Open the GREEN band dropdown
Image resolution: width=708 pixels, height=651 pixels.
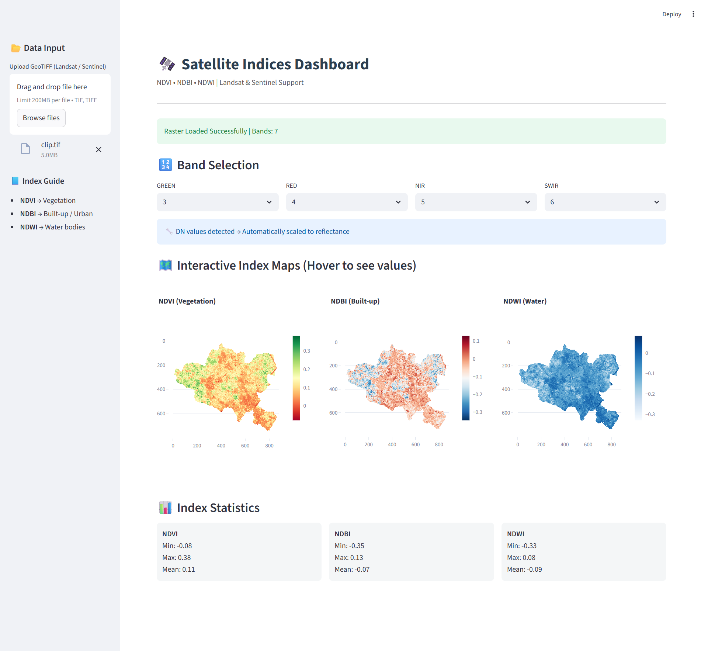[x=217, y=202]
